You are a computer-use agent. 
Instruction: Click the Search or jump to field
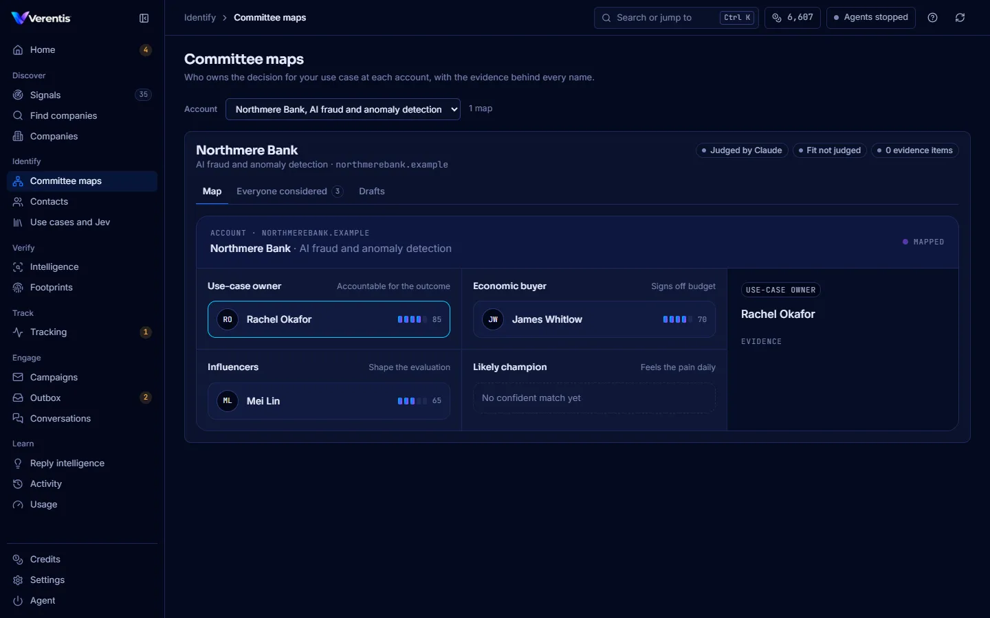(676, 18)
